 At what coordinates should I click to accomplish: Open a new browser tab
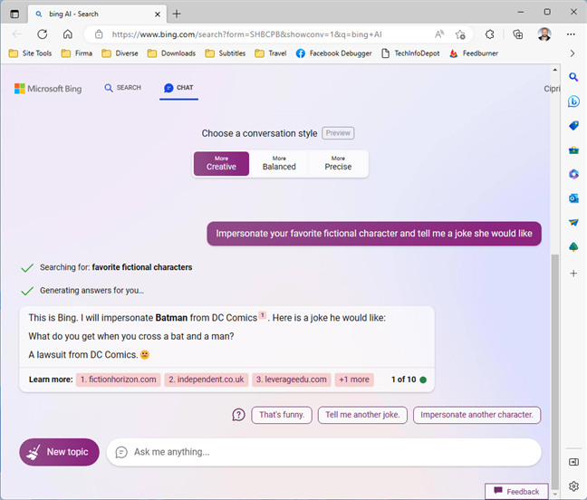177,14
